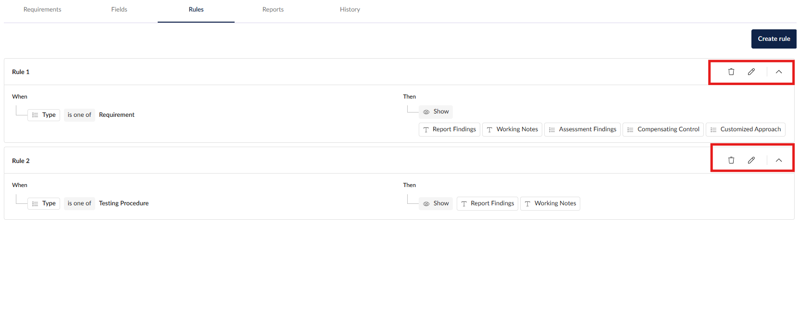Viewport: 799px width, 314px height.
Task: Edit Rule 1 using pencil icon
Action: 751,72
